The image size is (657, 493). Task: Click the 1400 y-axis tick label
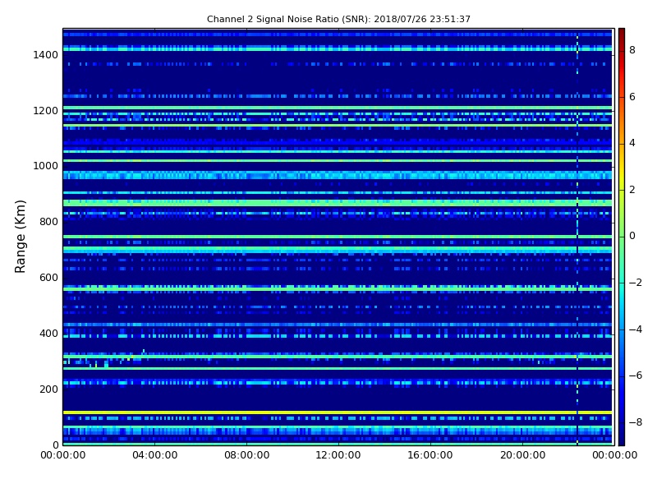46,55
